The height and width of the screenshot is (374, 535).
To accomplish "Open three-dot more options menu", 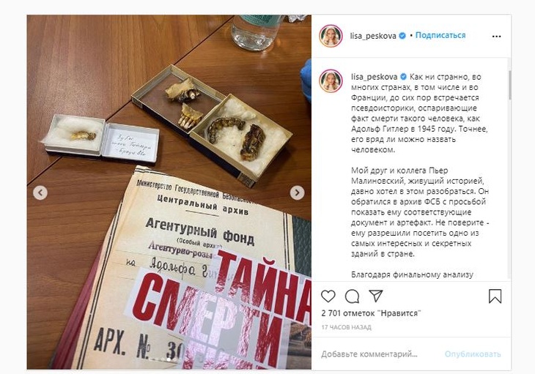I will click(496, 37).
